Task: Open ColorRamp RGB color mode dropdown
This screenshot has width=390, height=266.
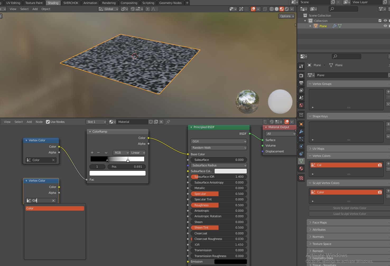Action: (121, 153)
